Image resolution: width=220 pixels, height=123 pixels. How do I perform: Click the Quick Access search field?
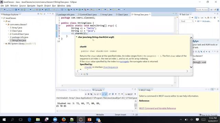pyautogui.click(x=202, y=10)
